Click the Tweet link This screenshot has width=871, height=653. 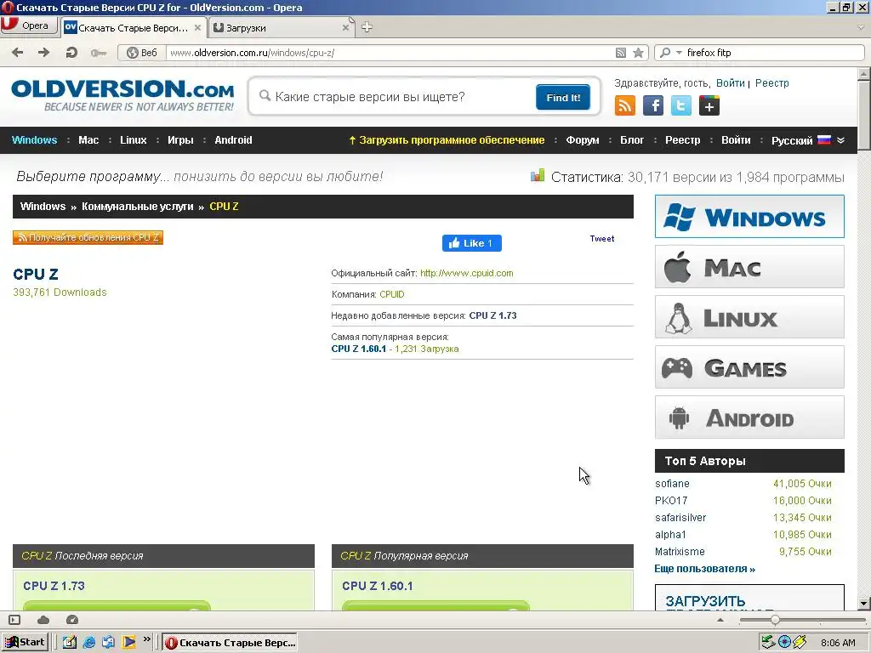(x=602, y=238)
